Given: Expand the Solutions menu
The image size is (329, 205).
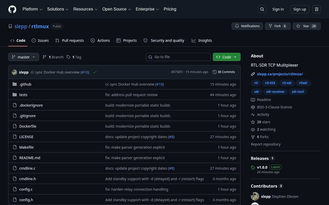Looking at the screenshot, I should [58, 9].
